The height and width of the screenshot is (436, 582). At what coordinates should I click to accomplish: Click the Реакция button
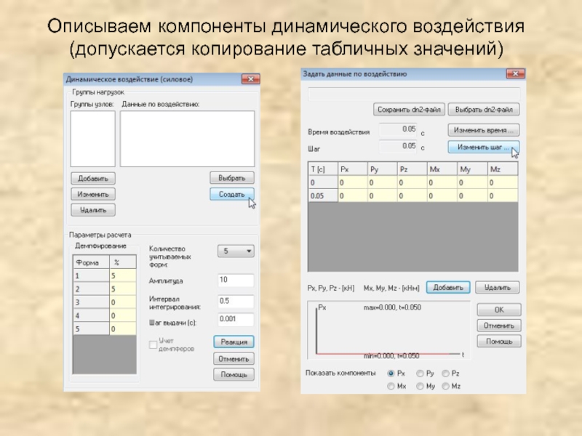click(x=234, y=342)
